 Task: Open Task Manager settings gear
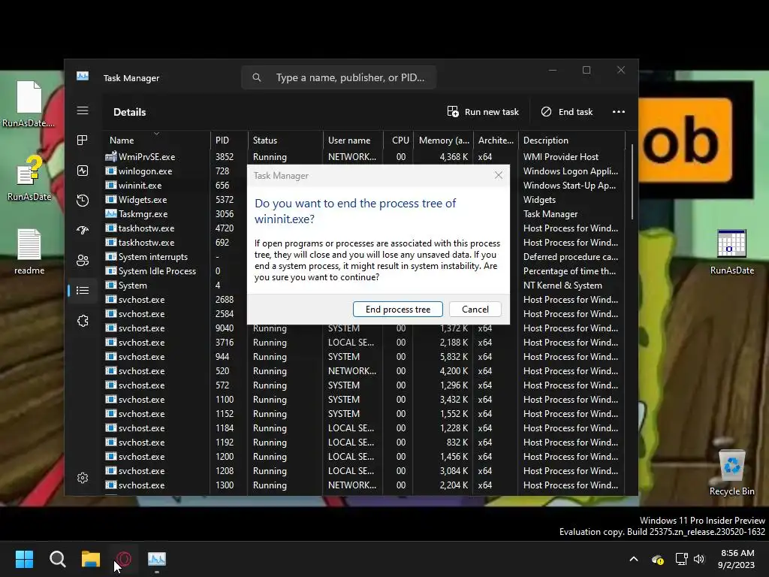click(x=83, y=478)
